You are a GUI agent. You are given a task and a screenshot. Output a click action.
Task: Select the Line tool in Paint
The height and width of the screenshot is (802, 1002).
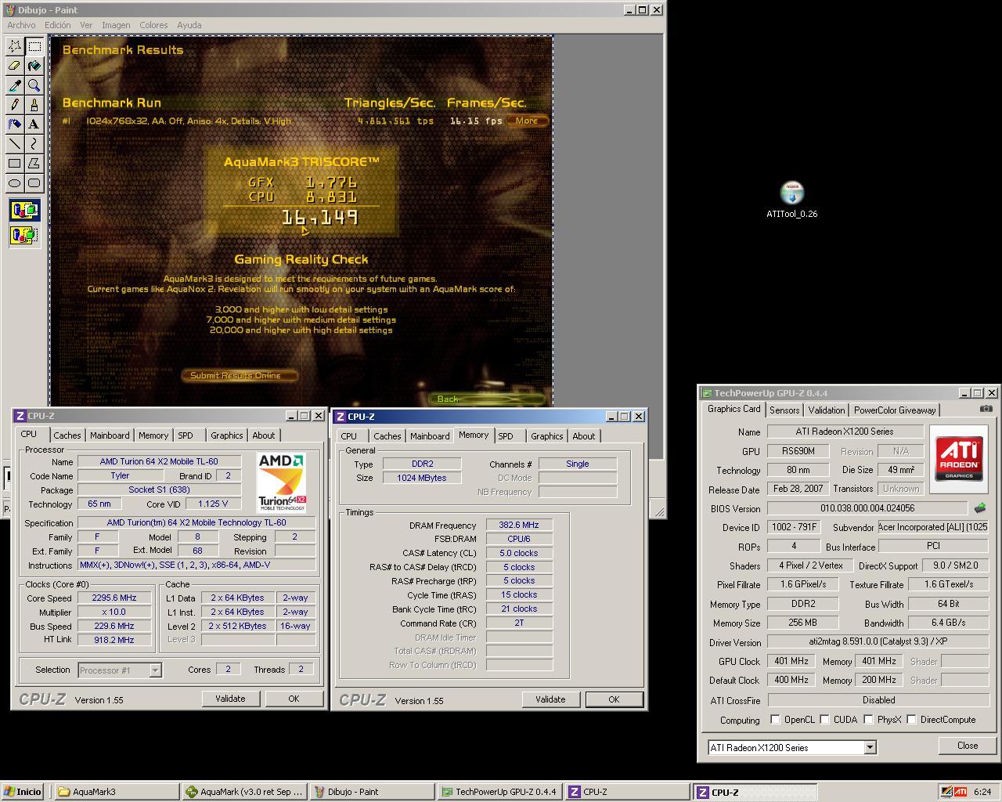coord(15,143)
